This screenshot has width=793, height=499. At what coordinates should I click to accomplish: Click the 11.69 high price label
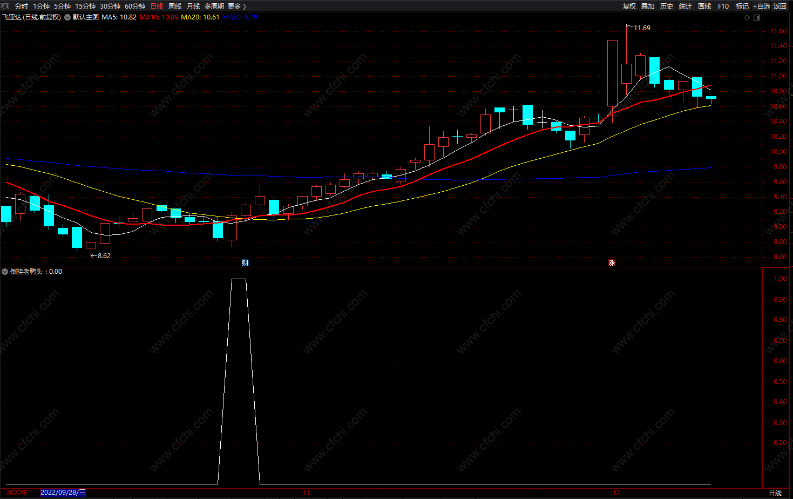pos(642,28)
